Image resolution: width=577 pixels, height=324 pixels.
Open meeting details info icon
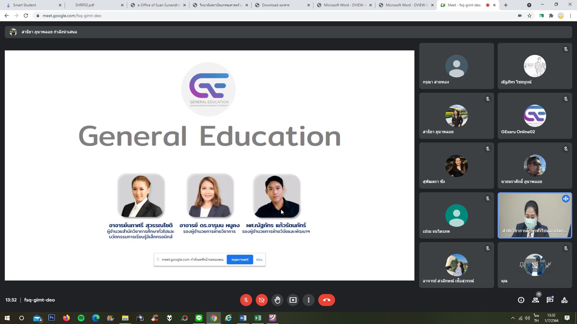click(x=521, y=300)
